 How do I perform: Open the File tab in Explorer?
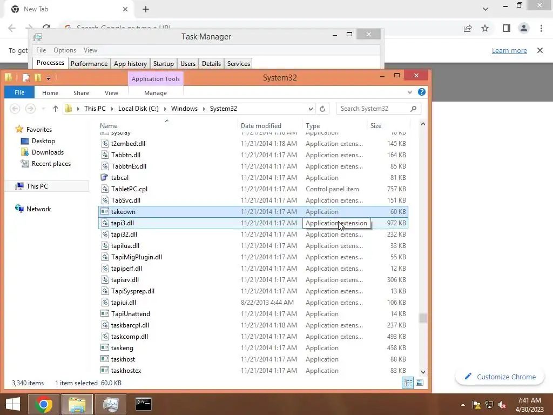pyautogui.click(x=19, y=92)
